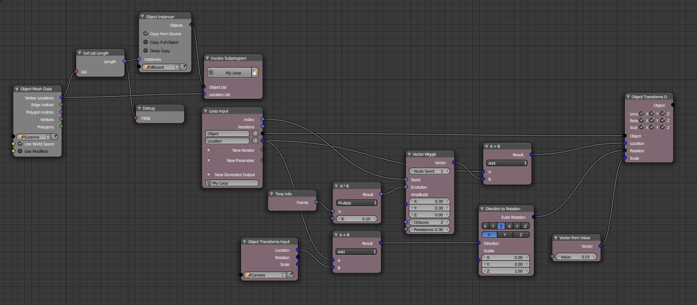Click the B value field in A * B node

pos(356,219)
